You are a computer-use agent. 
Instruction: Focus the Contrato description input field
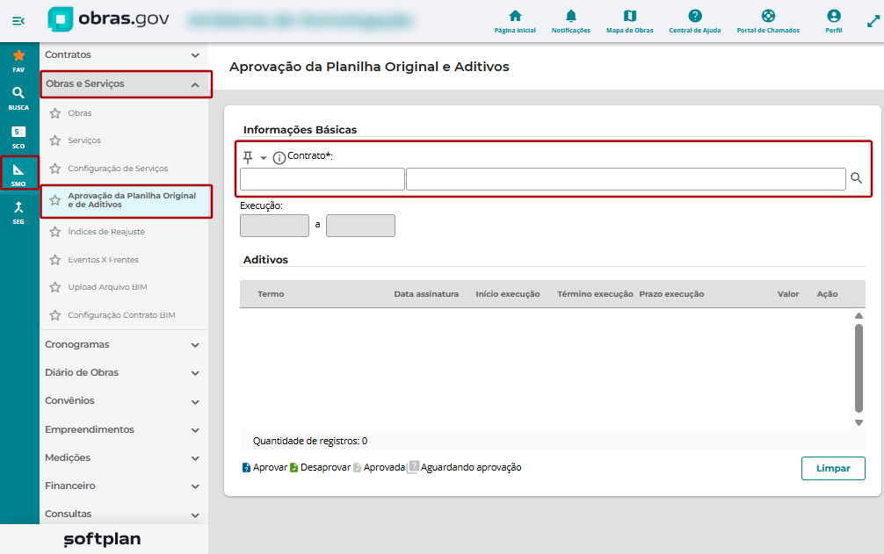[x=626, y=179]
